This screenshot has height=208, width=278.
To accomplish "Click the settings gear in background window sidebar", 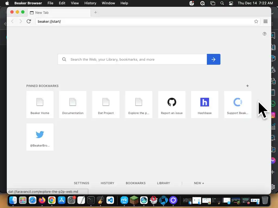I will coord(273,187).
